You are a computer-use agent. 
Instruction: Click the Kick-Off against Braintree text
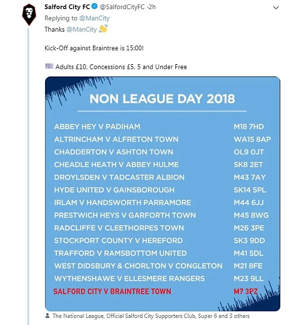[x=94, y=48]
